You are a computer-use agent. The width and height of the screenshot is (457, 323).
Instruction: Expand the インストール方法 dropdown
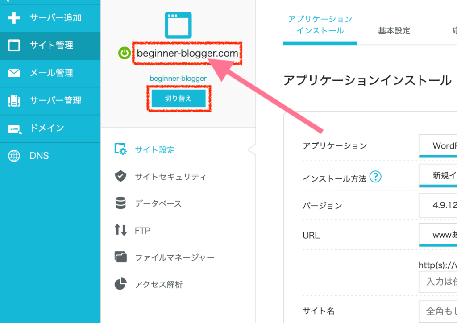pos(438,176)
